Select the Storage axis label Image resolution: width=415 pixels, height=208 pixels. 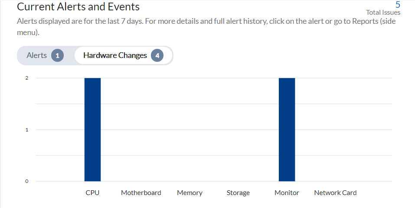(x=238, y=193)
